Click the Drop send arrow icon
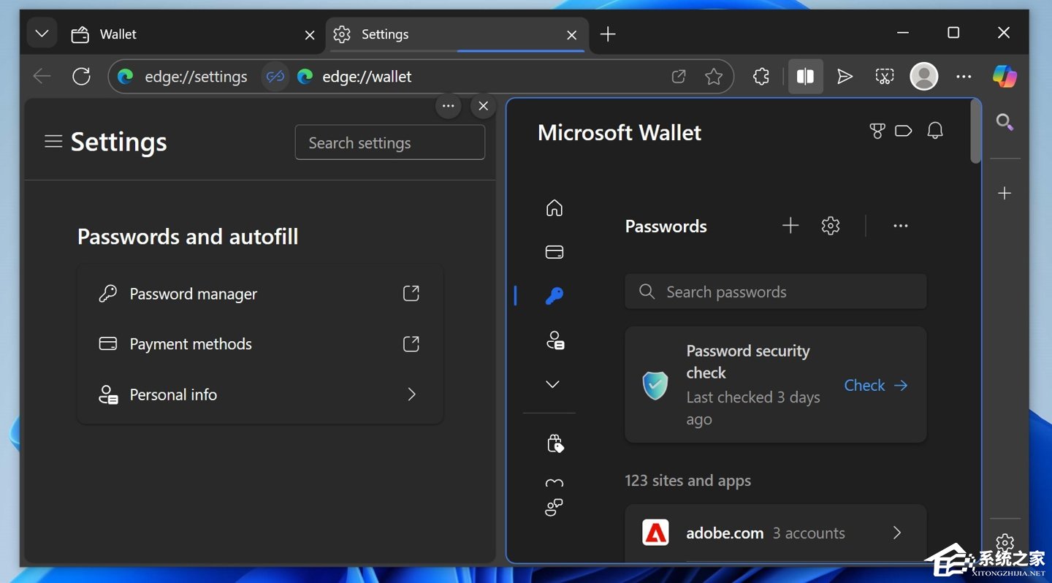Image resolution: width=1052 pixels, height=583 pixels. [845, 77]
